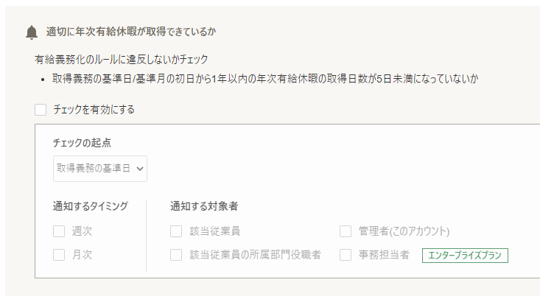Check the 管理者(このアカウント) checkbox
Viewport: 540px width, 302px height.
coord(346,231)
